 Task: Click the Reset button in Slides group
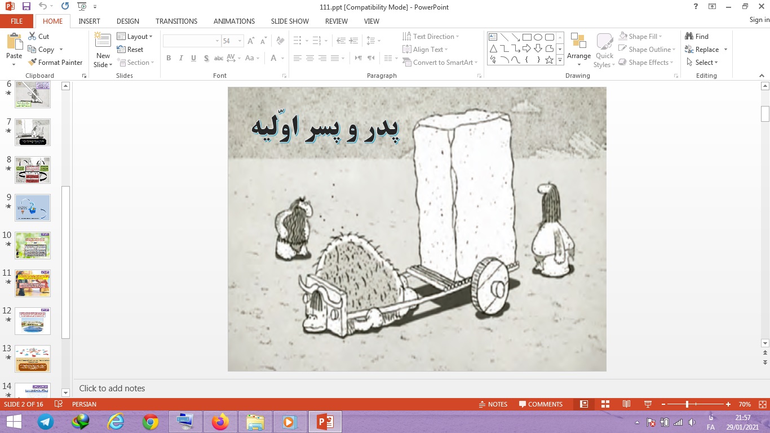[130, 50]
